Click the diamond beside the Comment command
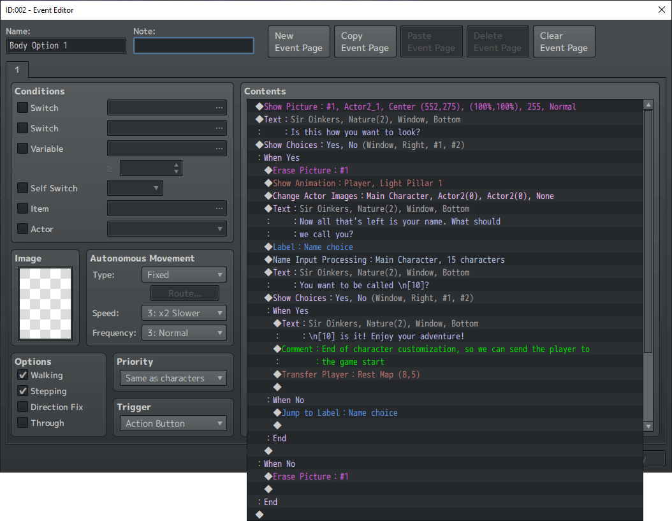 [x=277, y=349]
